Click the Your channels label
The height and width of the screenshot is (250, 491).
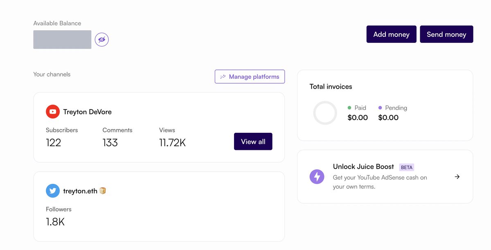coord(52,74)
